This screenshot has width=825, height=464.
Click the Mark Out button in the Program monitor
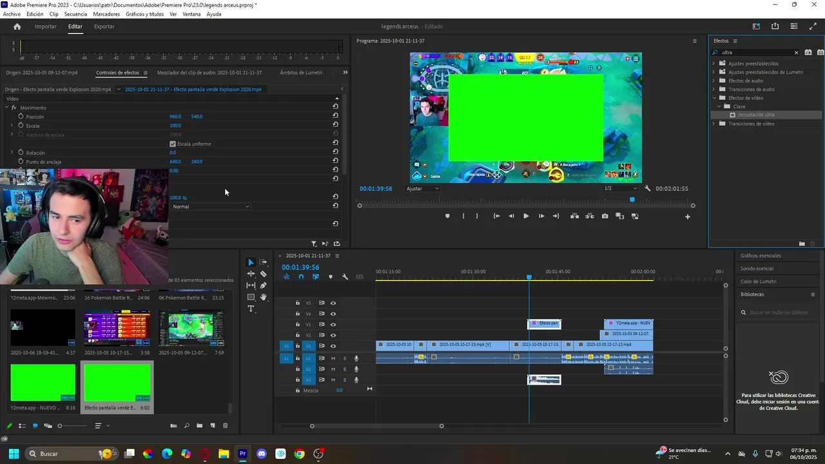pyautogui.click(x=477, y=216)
